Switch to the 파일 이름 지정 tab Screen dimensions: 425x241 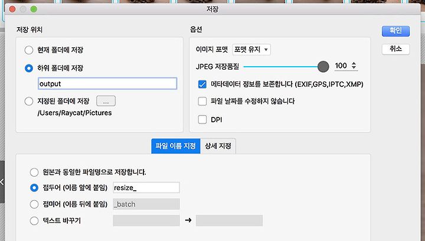click(x=176, y=146)
